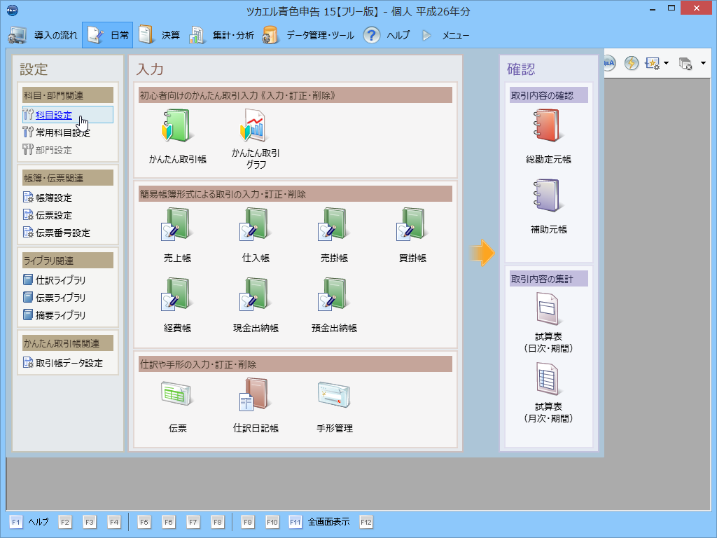Screen dimensions: 717x538
Task: Open the 集計・分析 menu
Action: [x=222, y=35]
